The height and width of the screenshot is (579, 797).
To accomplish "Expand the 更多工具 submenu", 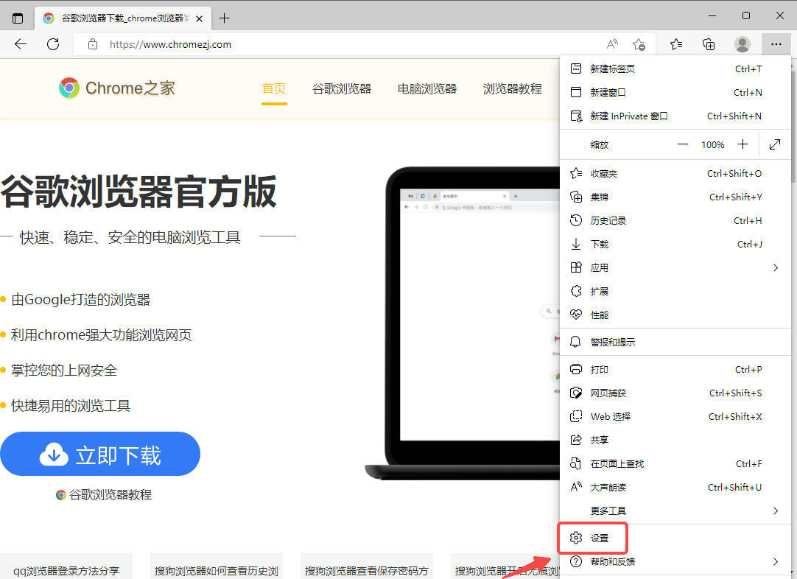I will pos(675,511).
